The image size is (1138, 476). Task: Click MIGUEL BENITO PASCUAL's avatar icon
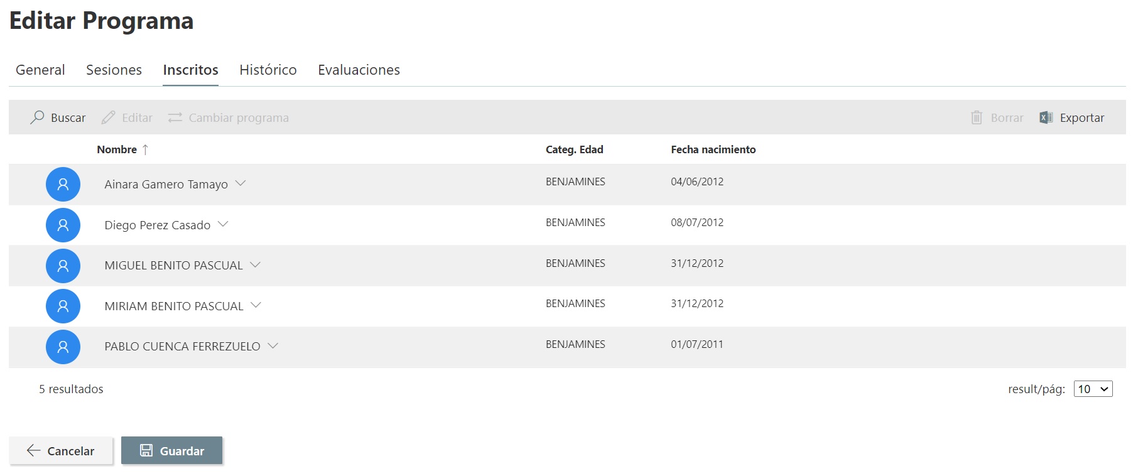[x=63, y=266]
